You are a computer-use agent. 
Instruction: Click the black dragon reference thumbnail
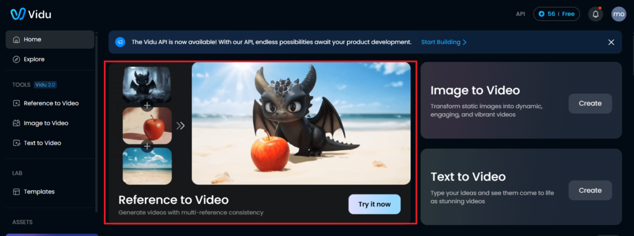click(147, 84)
